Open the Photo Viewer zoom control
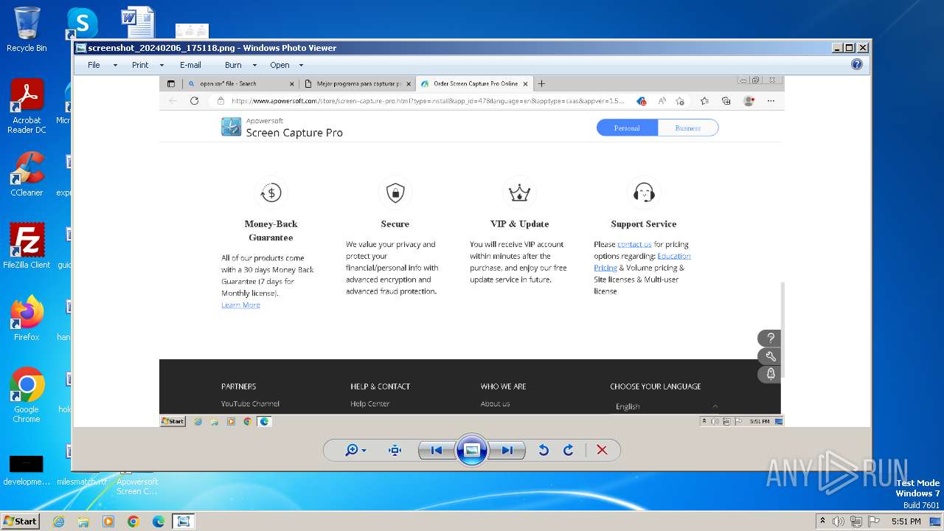Screen dimensions: 944x531 (355, 451)
